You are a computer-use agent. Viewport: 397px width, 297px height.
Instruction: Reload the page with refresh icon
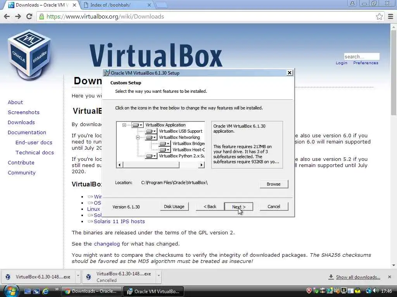pos(29,17)
